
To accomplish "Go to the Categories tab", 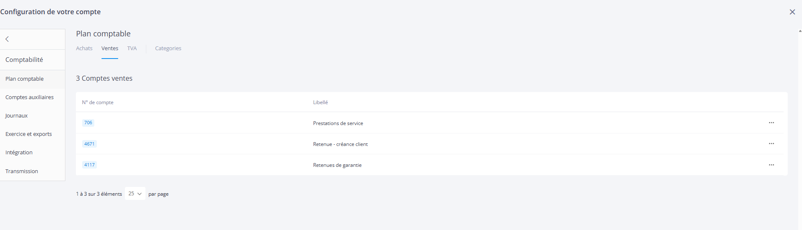I will click(168, 49).
